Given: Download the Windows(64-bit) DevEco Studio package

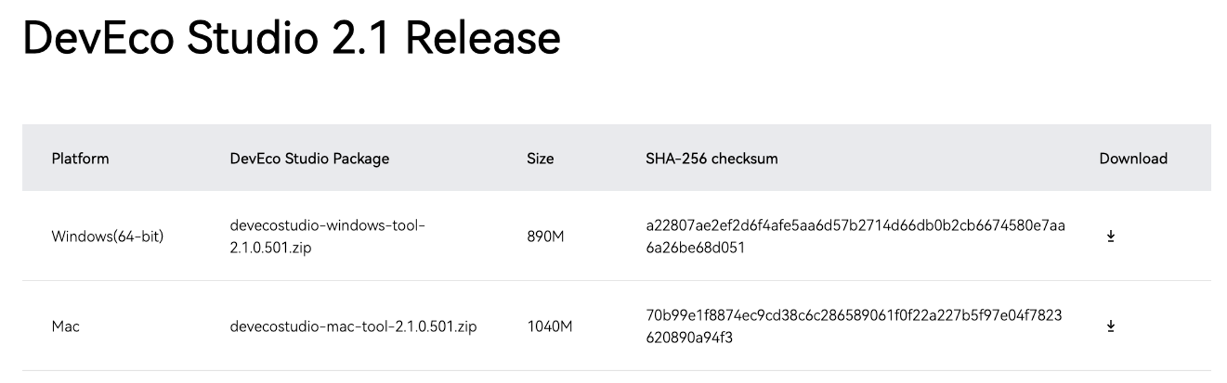Looking at the screenshot, I should (x=1110, y=237).
